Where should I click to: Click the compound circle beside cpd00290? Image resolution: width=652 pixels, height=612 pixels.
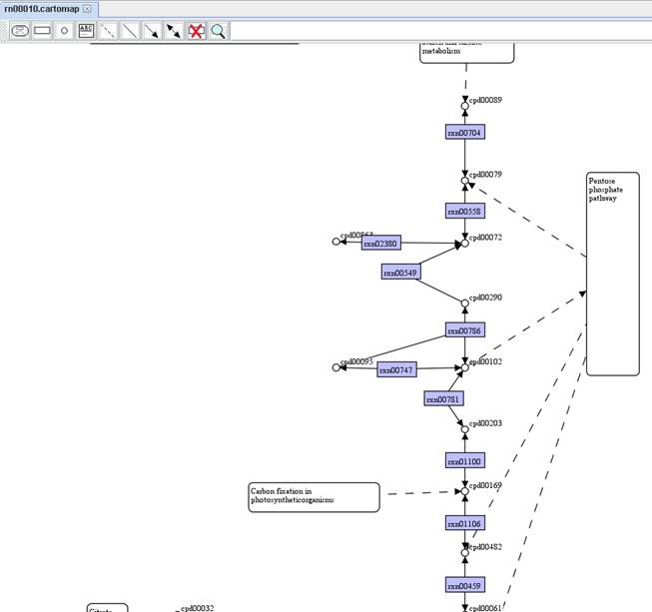(x=465, y=304)
